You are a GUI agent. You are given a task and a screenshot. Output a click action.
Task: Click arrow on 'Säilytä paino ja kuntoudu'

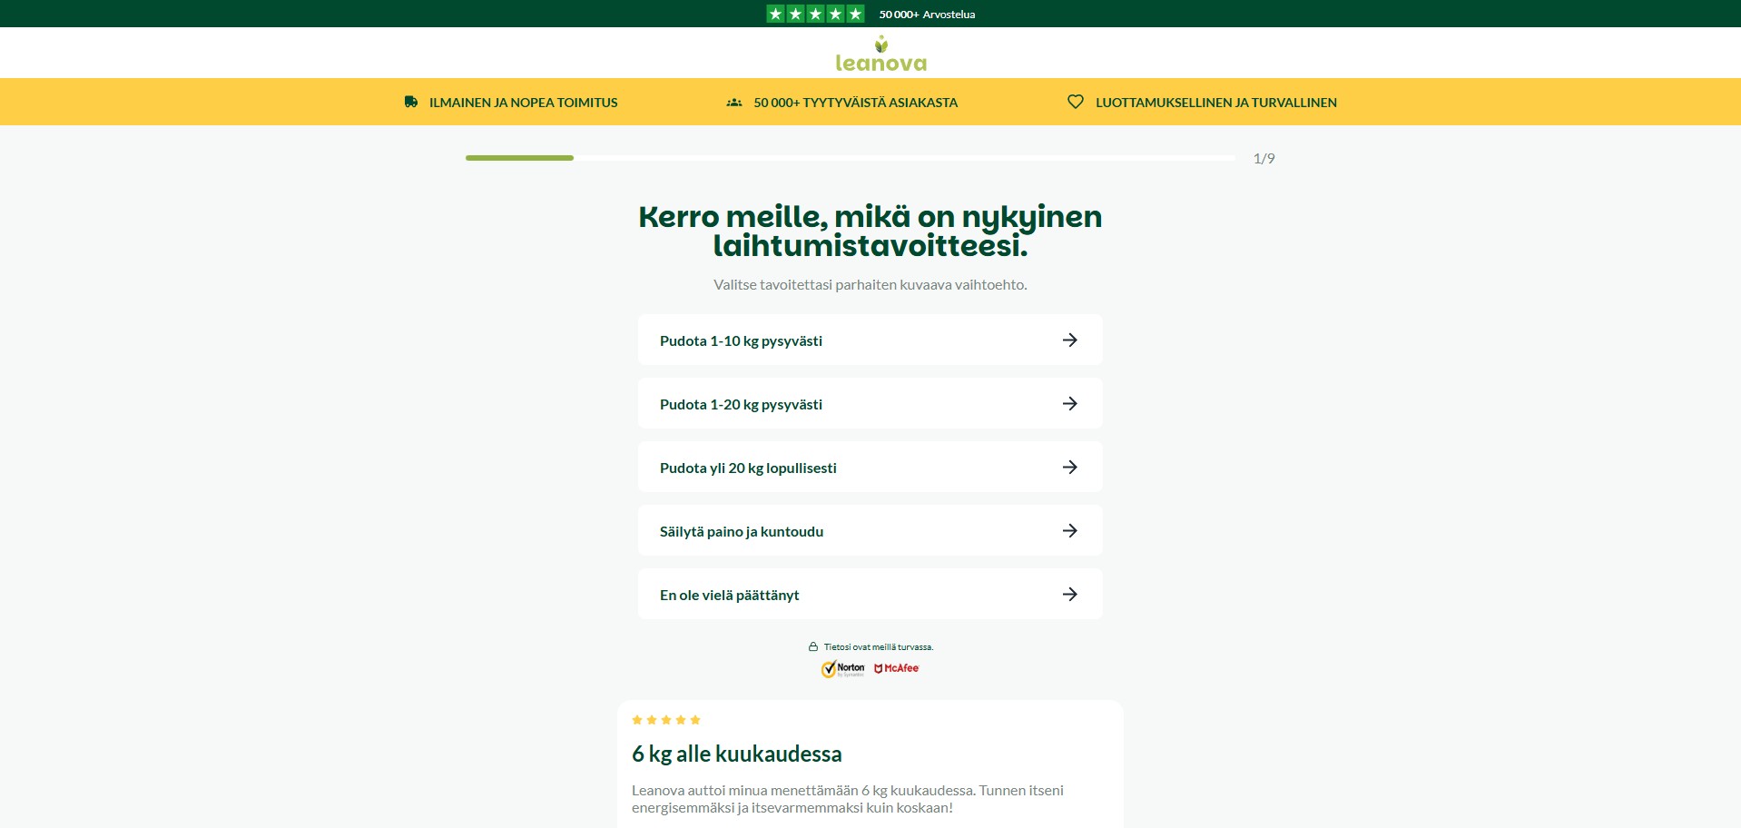point(1069,531)
